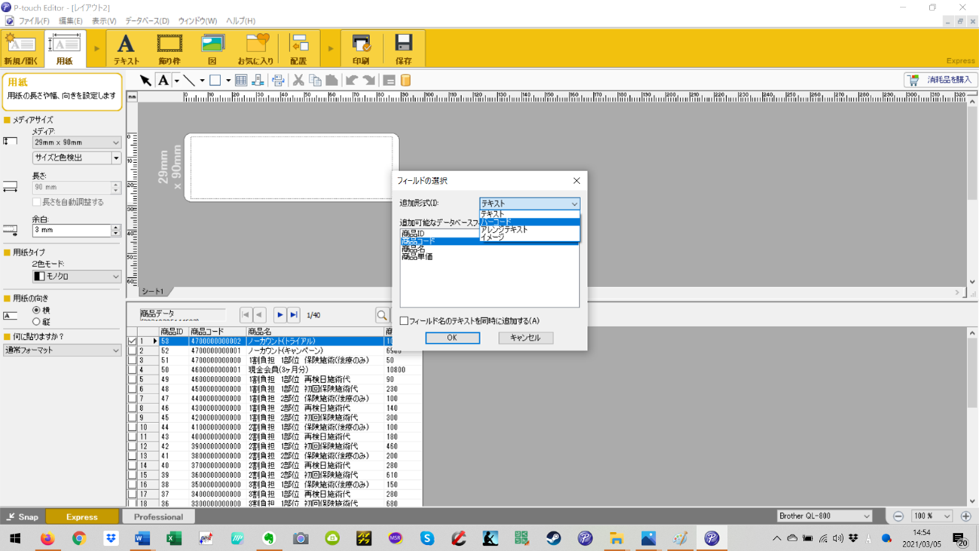Select the 縦 orientation radio button

(x=36, y=322)
